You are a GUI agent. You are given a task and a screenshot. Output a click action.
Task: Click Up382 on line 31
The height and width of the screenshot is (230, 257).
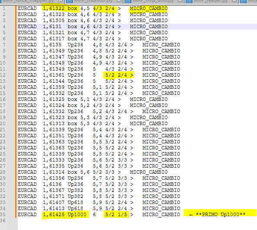75,190
